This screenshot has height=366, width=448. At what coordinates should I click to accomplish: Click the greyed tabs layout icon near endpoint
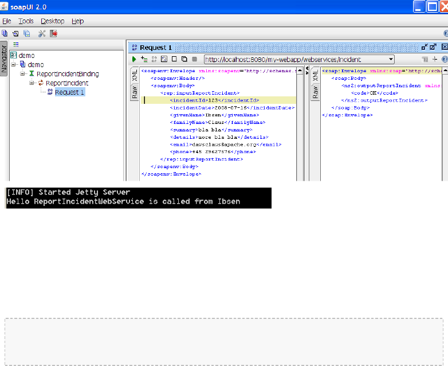(x=425, y=59)
